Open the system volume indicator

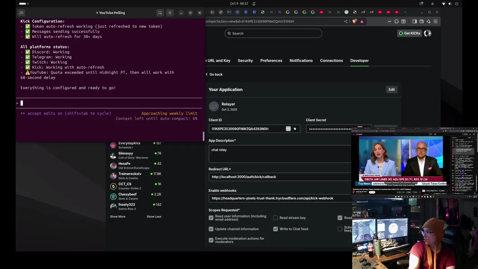[450, 4]
